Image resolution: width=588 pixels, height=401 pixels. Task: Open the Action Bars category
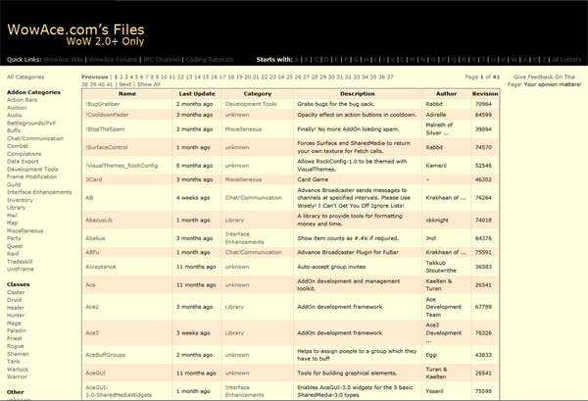[23, 100]
